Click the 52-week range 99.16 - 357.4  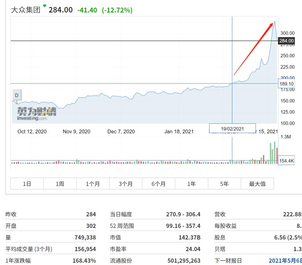(183, 226)
